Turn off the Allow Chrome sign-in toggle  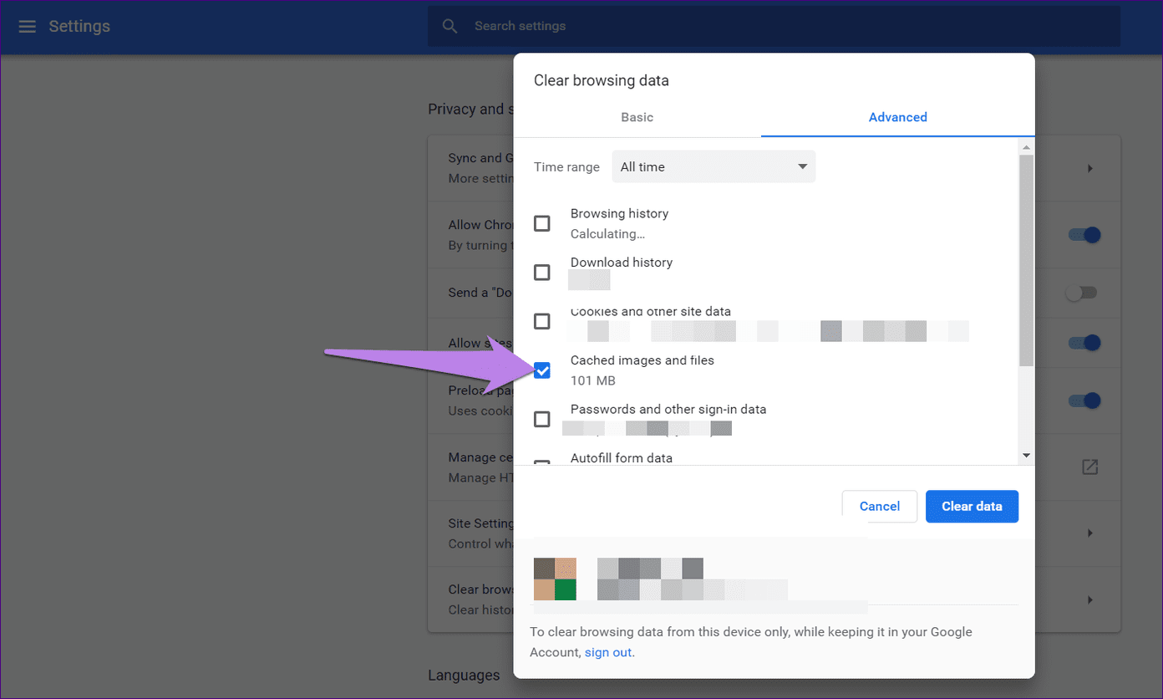click(1084, 235)
